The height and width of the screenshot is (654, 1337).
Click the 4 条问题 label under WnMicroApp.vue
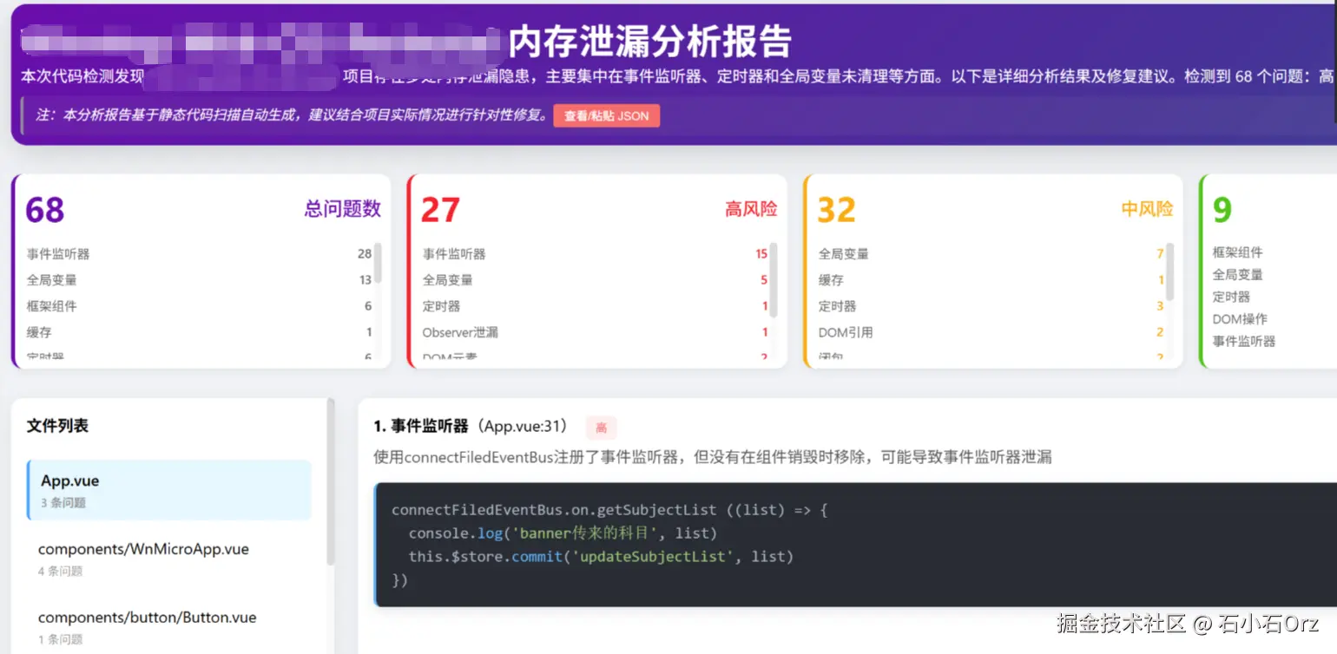pos(60,572)
